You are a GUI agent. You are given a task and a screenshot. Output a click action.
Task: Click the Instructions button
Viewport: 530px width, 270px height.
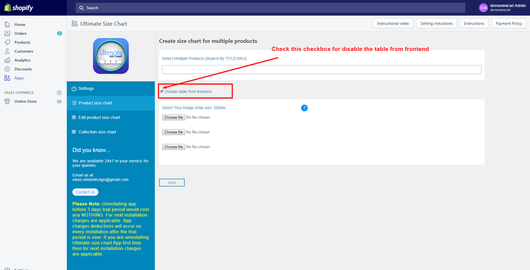tap(474, 23)
